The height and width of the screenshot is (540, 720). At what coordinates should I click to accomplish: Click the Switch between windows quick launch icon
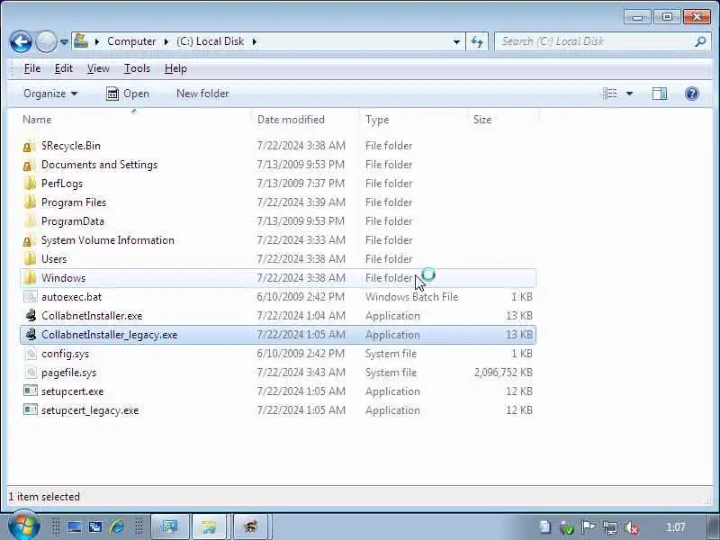95,526
